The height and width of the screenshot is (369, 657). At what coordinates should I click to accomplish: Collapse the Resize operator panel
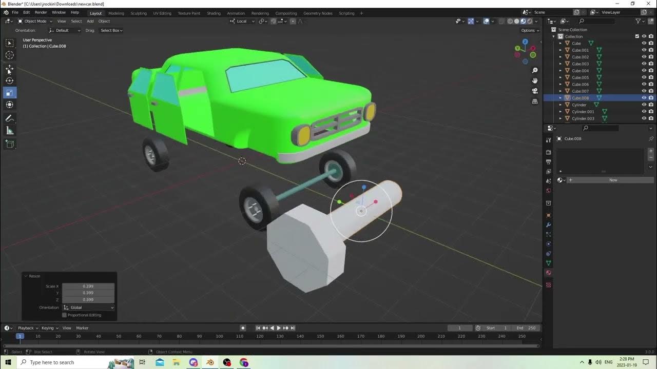click(x=26, y=276)
